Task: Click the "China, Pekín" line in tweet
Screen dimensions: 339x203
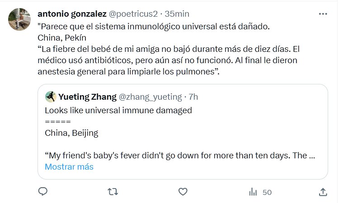Action: click(x=61, y=37)
